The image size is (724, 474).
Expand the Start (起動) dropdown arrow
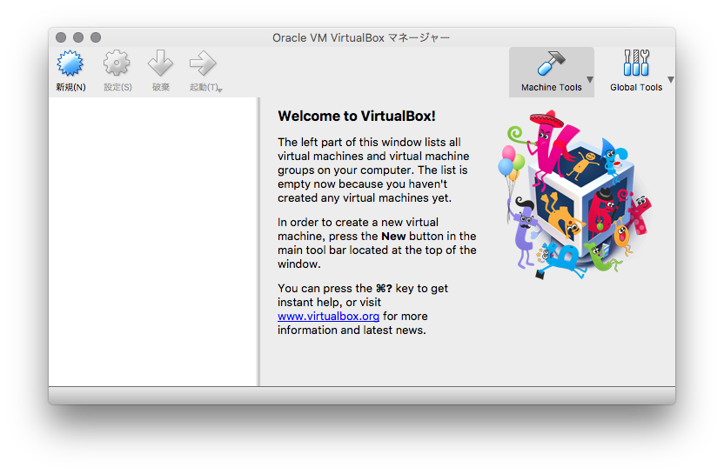pos(220,90)
